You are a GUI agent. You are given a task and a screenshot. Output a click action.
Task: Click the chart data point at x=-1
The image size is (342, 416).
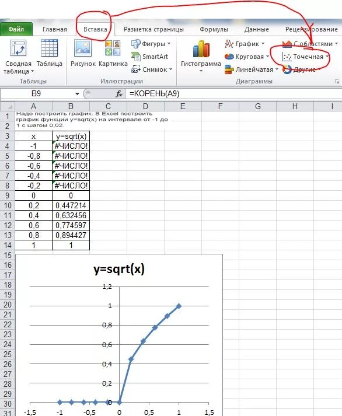coord(60,402)
